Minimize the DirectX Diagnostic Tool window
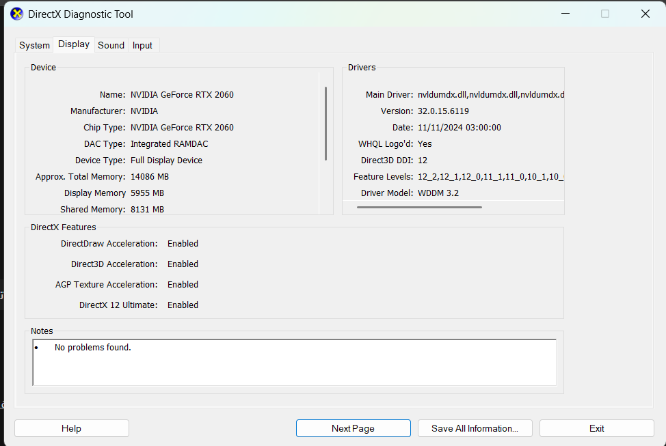The width and height of the screenshot is (666, 446). pos(565,14)
